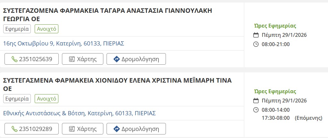Click the clock icon beside 08:00-21:00

point(256,44)
